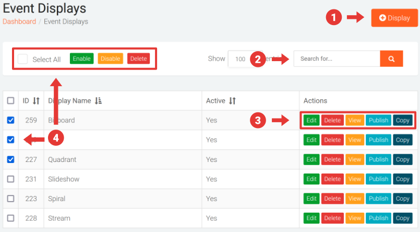The width and height of the screenshot is (420, 232).
Task: Publish the Slideshow display
Action: pos(378,179)
